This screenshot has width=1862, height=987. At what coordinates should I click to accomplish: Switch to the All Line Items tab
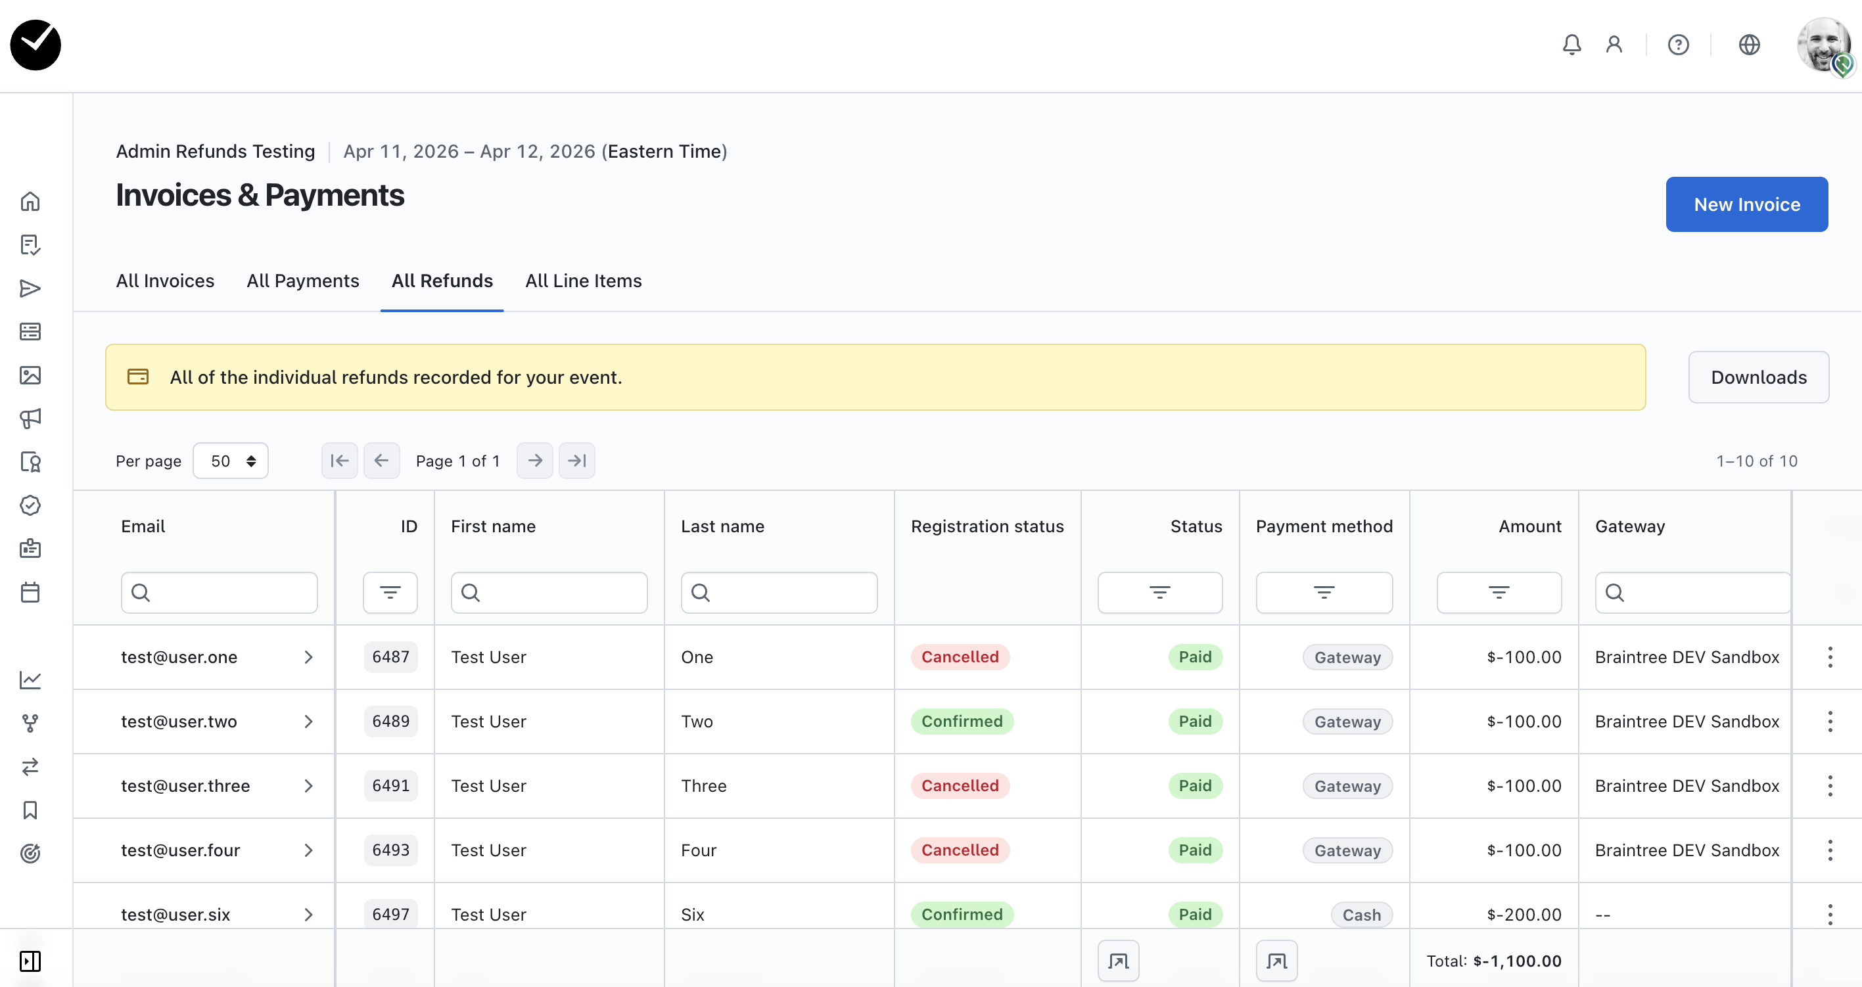584,281
